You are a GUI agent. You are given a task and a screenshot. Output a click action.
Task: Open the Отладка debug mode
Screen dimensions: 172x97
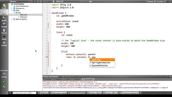(4, 25)
